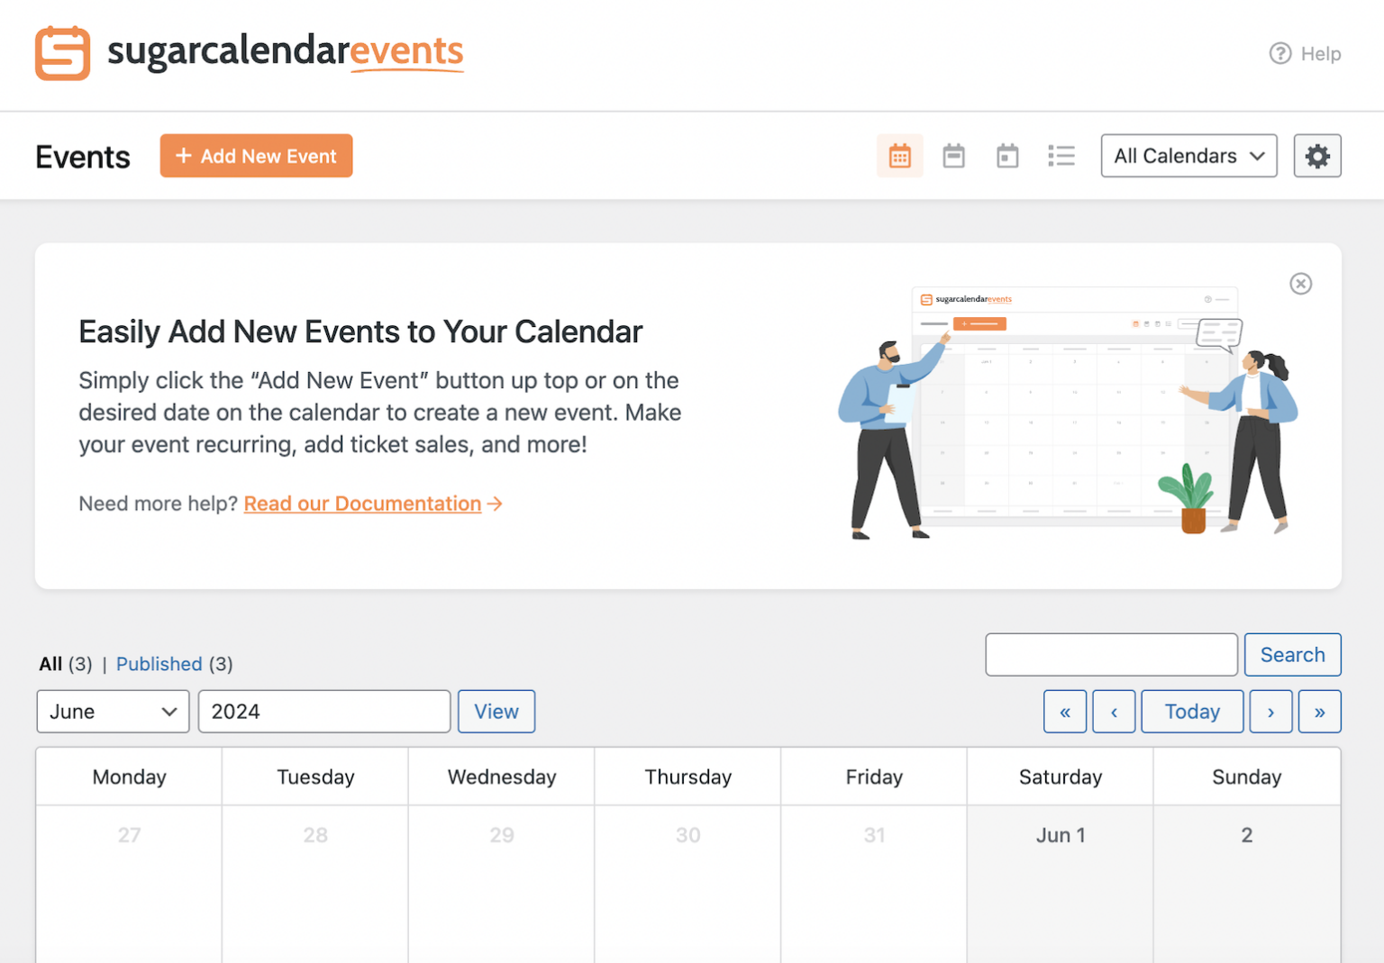Click inside the event search field

click(x=1110, y=655)
